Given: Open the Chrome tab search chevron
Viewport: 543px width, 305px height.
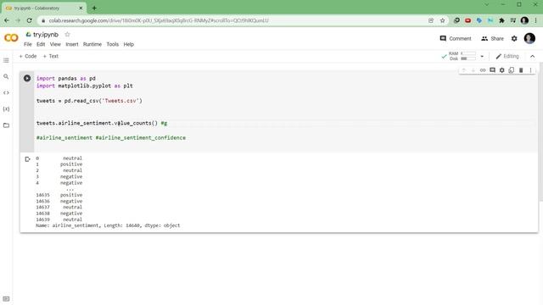Looking at the screenshot, I should [486, 4].
